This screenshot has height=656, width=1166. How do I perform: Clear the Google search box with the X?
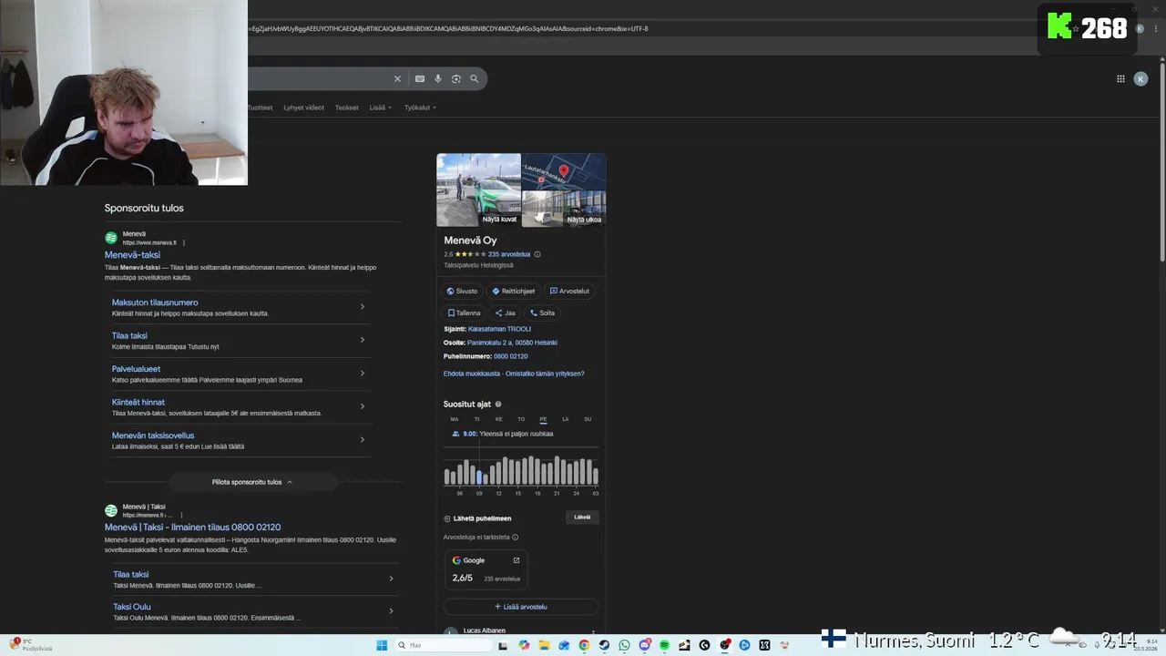pos(397,79)
